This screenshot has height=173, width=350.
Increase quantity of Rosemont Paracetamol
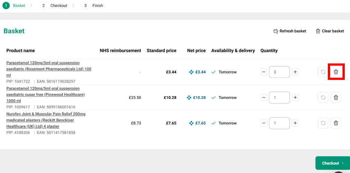pos(295,72)
